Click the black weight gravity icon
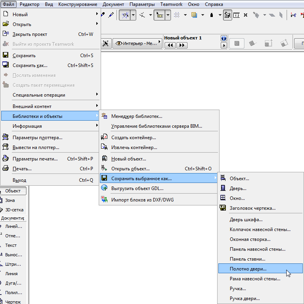 point(212,15)
